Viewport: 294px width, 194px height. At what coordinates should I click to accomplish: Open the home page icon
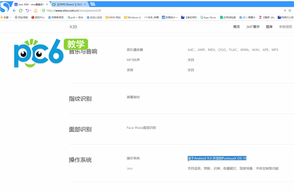tap(36, 10)
